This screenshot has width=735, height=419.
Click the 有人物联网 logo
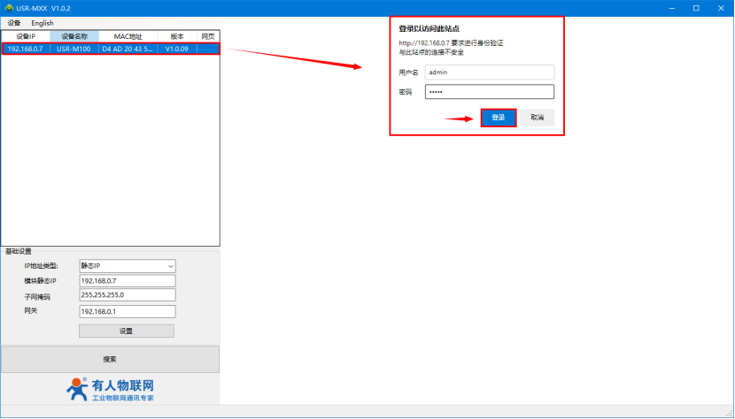point(110,389)
